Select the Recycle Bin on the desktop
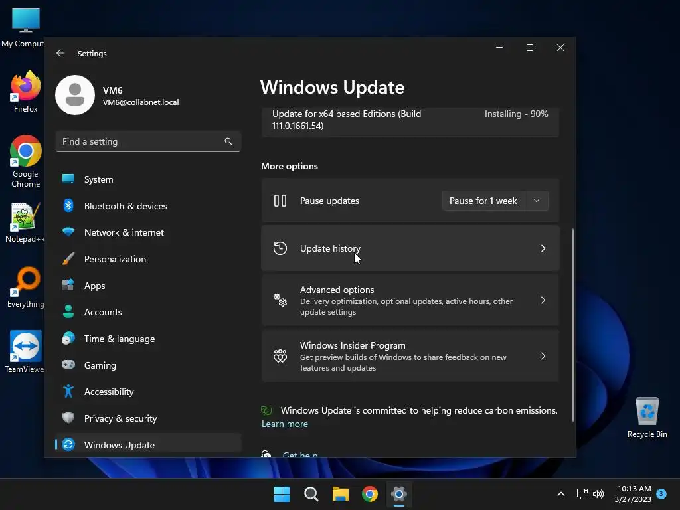The height and width of the screenshot is (510, 680). click(x=647, y=418)
